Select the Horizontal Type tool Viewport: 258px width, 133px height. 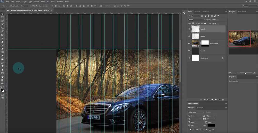pyautogui.click(x=2, y=66)
